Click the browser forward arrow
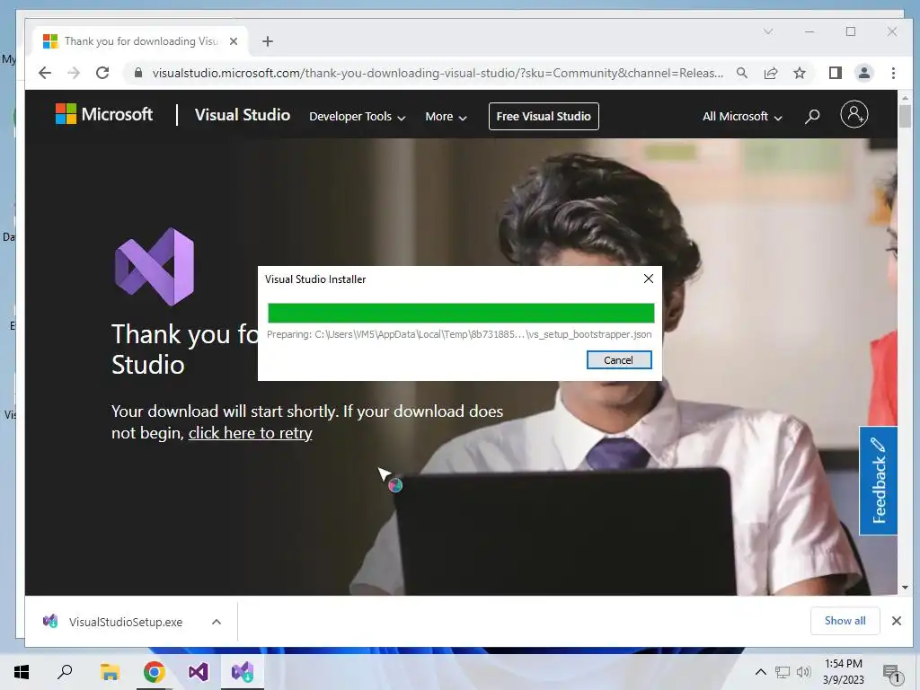This screenshot has height=690, width=920. (x=74, y=73)
